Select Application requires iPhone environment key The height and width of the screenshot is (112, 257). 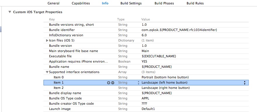tap(79, 61)
